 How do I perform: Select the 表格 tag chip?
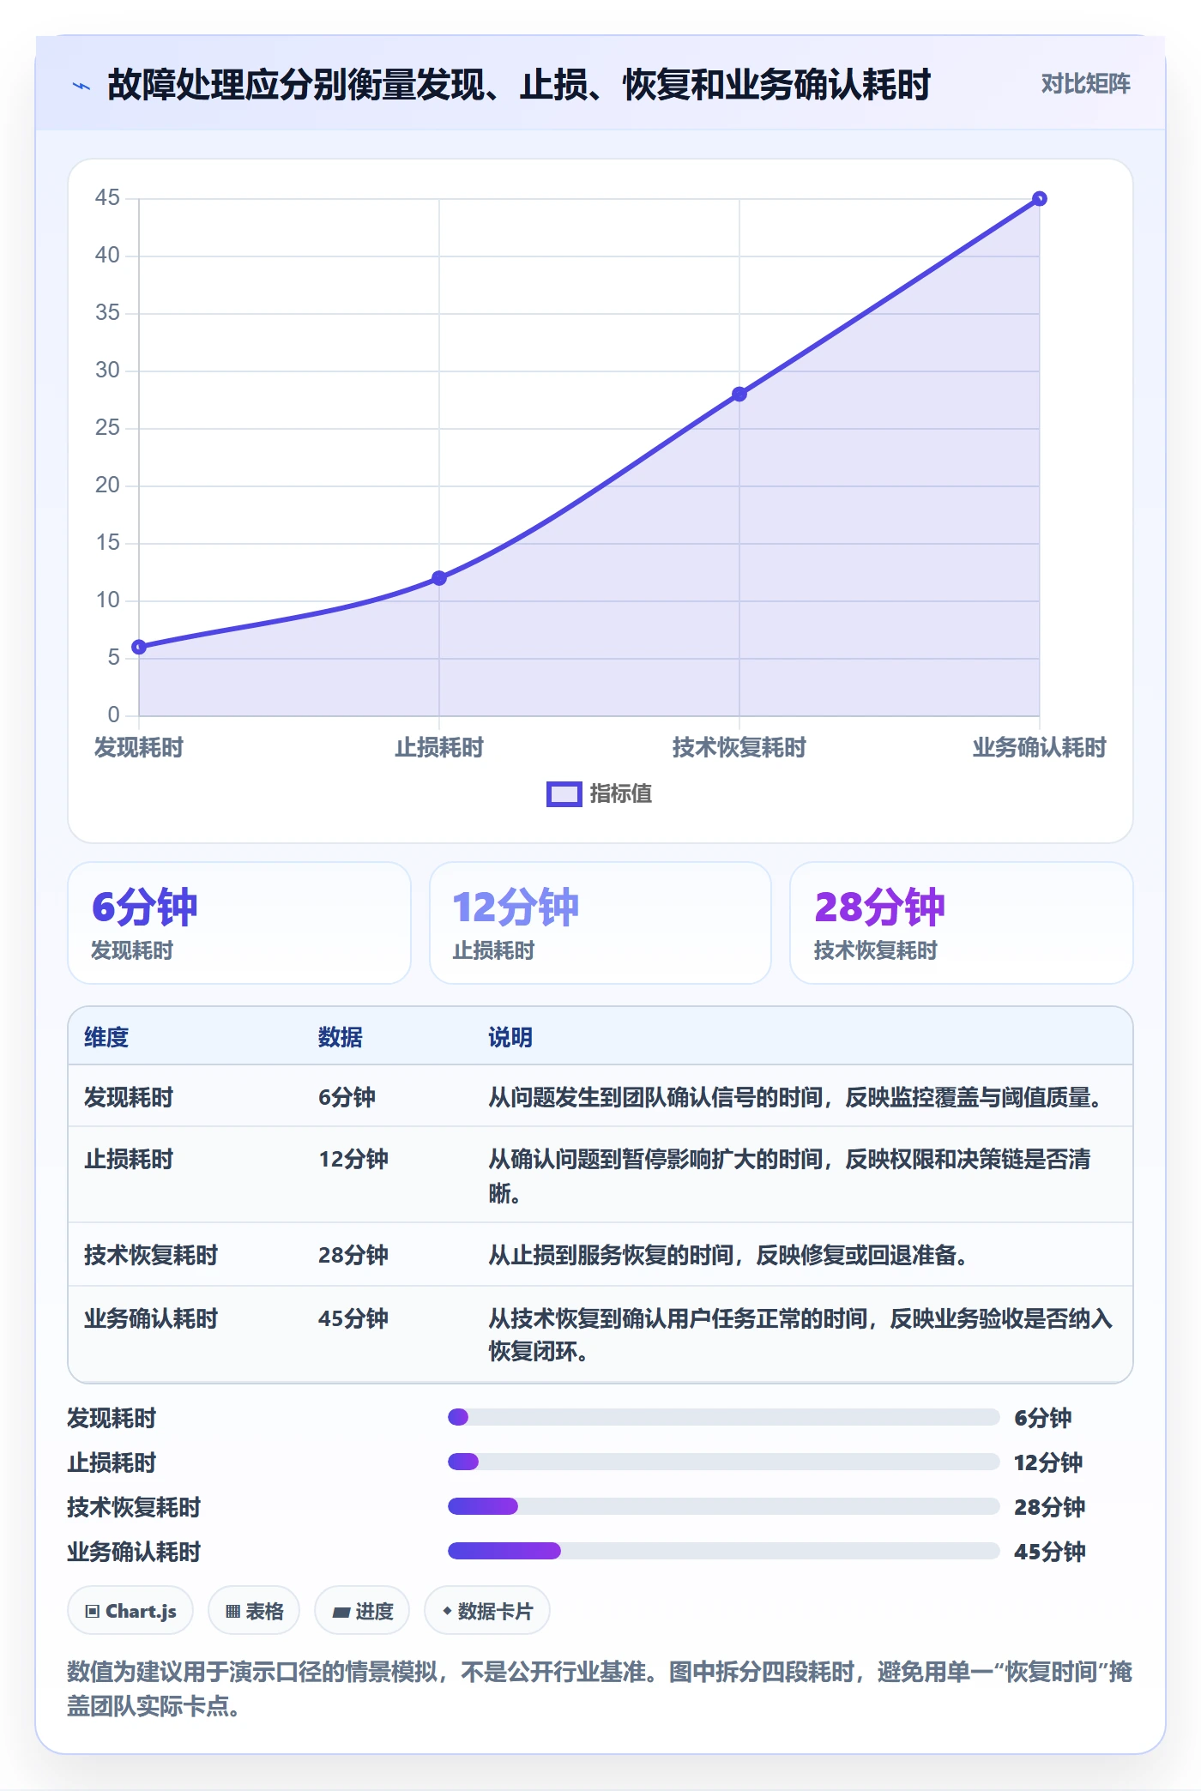(254, 1611)
